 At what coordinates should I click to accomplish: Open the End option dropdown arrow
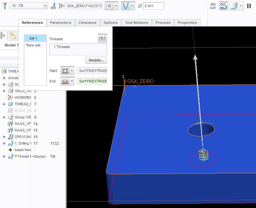tap(72, 81)
